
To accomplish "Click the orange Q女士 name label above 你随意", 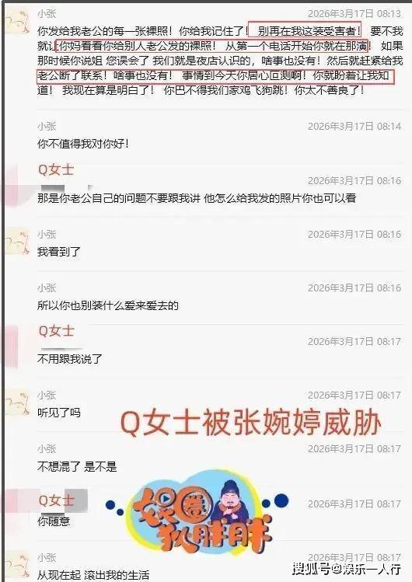I will 57,500.
